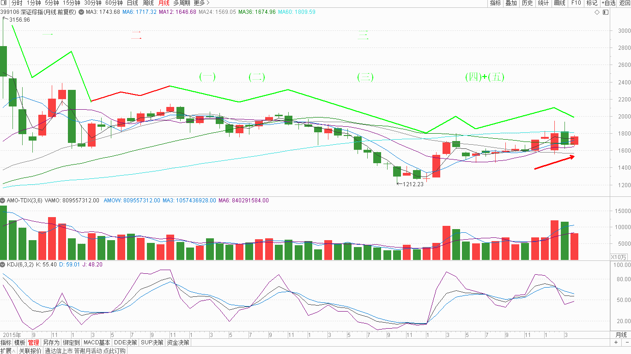631x354 pixels.
Task: Expand the 扩展 panel at bottom
Action: click(8, 351)
